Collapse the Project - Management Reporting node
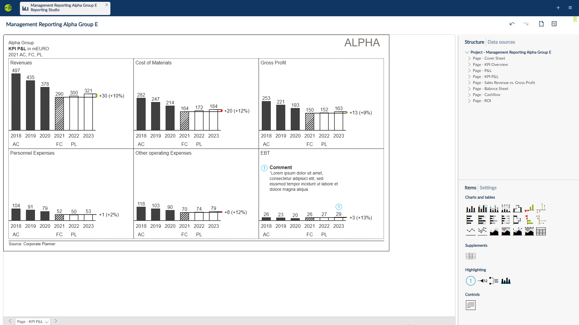579x325 pixels. [467, 52]
